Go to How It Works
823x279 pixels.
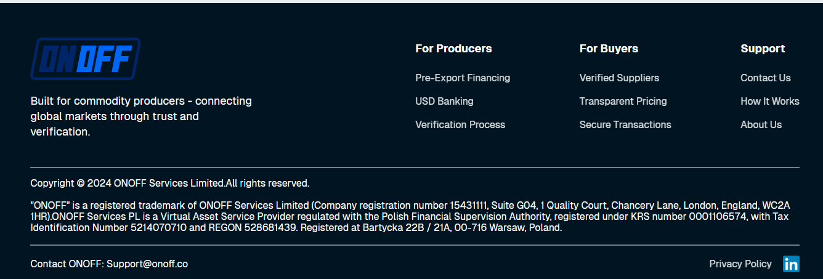(x=769, y=101)
